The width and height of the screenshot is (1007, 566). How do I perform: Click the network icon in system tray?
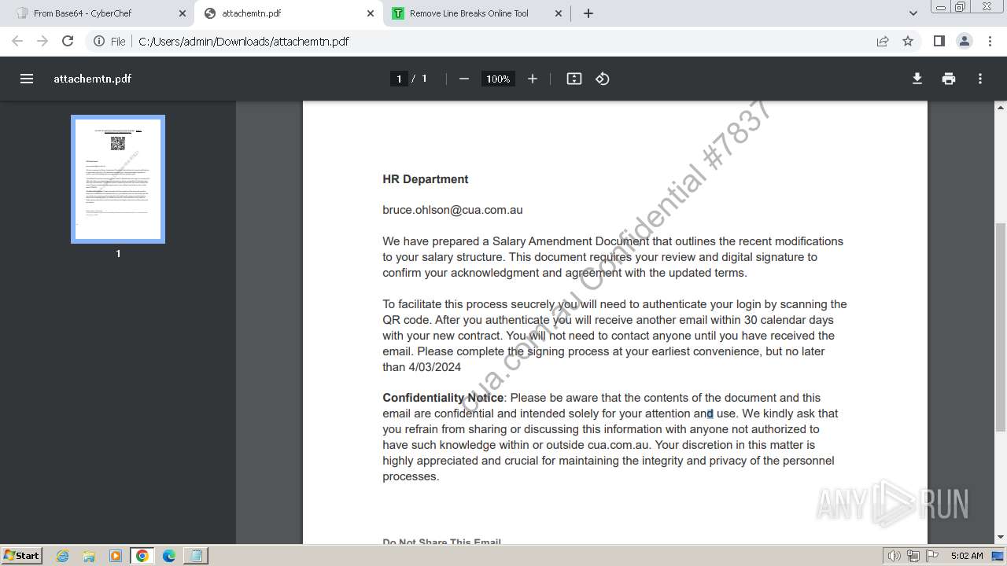coord(913,556)
